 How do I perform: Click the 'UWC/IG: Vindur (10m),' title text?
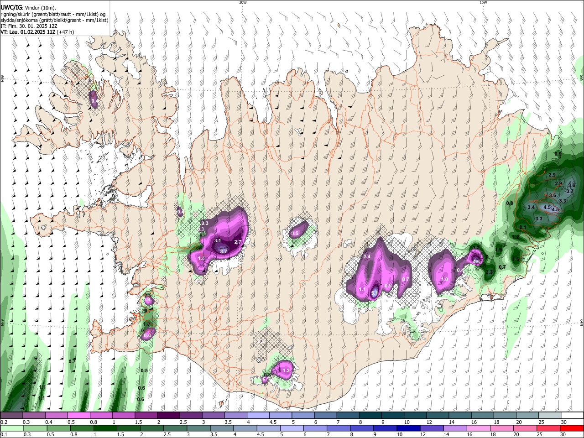[x=28, y=7]
